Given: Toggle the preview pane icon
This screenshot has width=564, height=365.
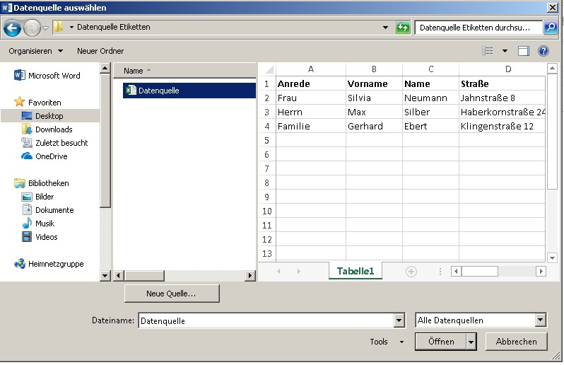Looking at the screenshot, I should click(524, 51).
